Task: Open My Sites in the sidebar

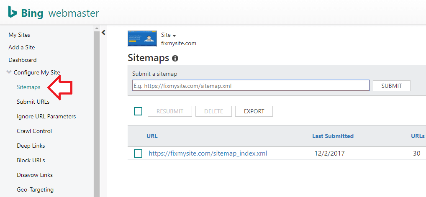Action: coord(19,35)
